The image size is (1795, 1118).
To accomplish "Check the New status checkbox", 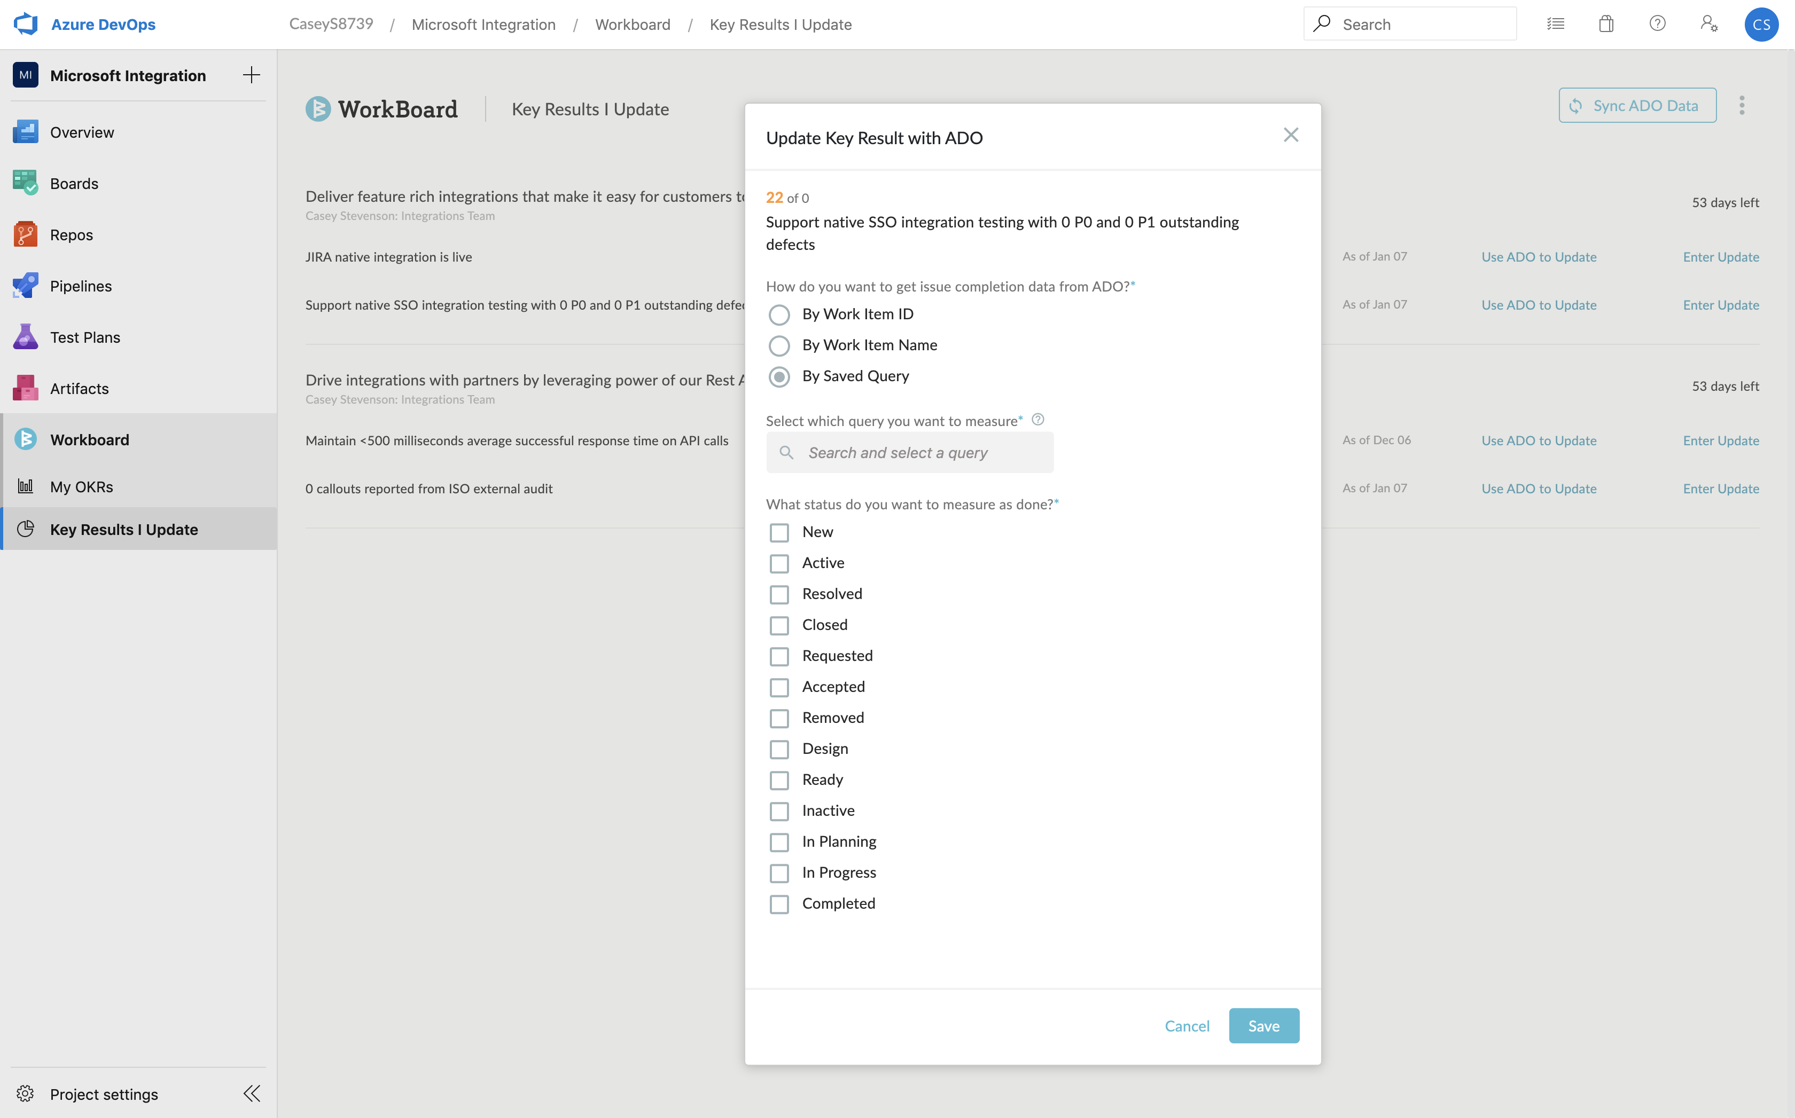I will [x=779, y=532].
